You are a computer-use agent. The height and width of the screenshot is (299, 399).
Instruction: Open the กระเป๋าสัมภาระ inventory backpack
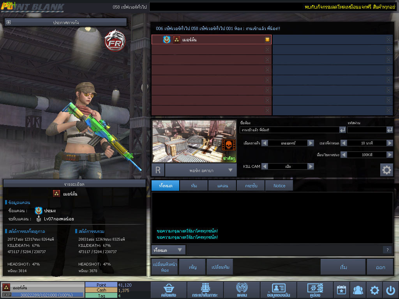point(205,290)
